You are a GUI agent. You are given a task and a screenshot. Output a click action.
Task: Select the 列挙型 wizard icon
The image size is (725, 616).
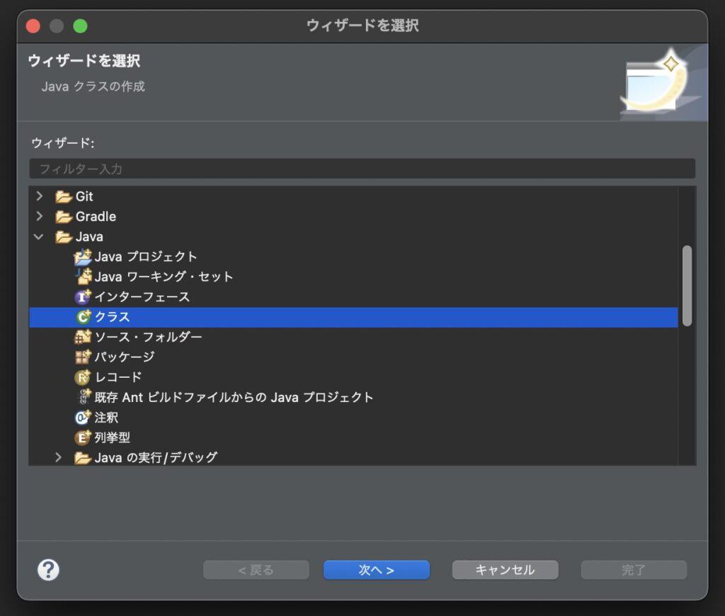point(82,437)
